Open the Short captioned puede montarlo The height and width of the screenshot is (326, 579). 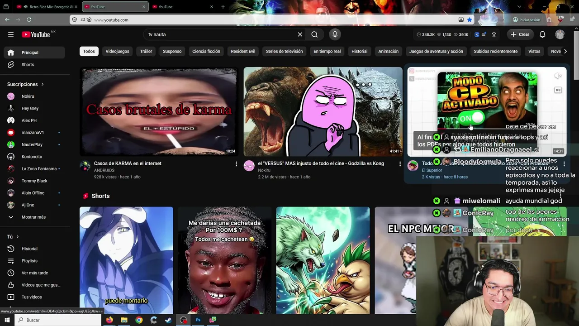(126, 260)
